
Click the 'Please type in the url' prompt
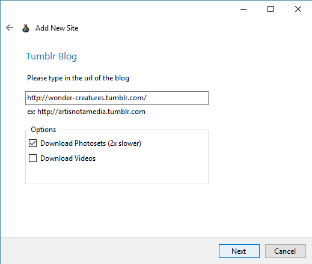tap(78, 78)
